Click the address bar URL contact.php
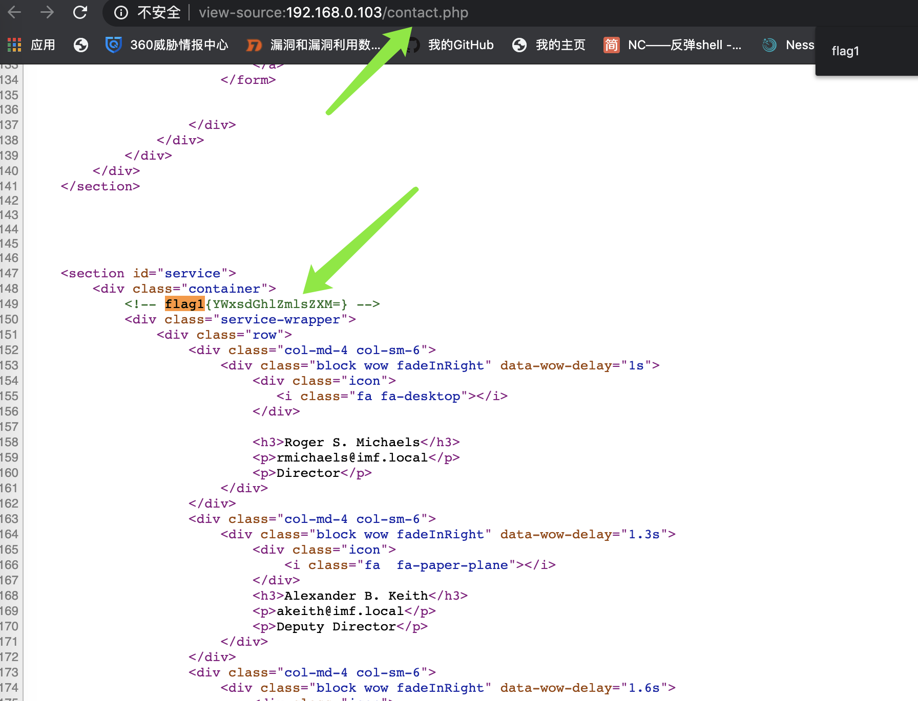 click(333, 12)
